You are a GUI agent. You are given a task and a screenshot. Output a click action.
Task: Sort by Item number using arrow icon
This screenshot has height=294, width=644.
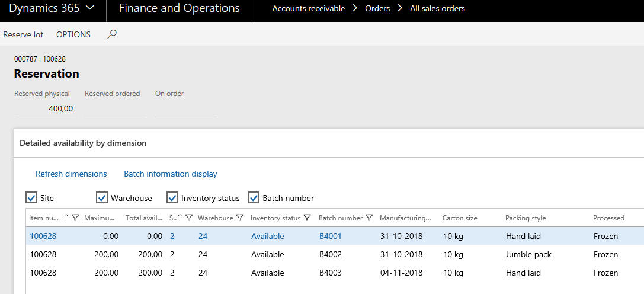click(x=66, y=218)
